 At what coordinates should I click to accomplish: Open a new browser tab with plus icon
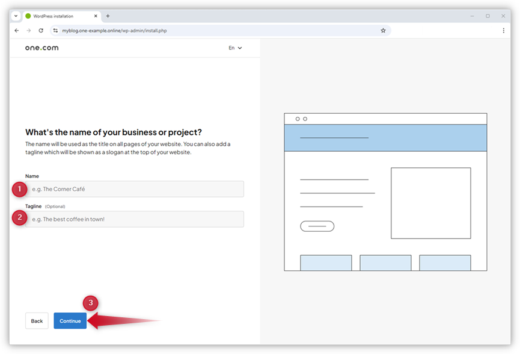click(108, 16)
